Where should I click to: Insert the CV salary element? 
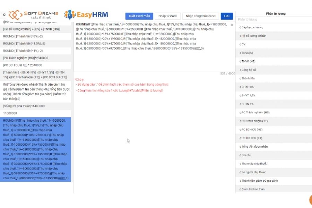click(x=274, y=44)
